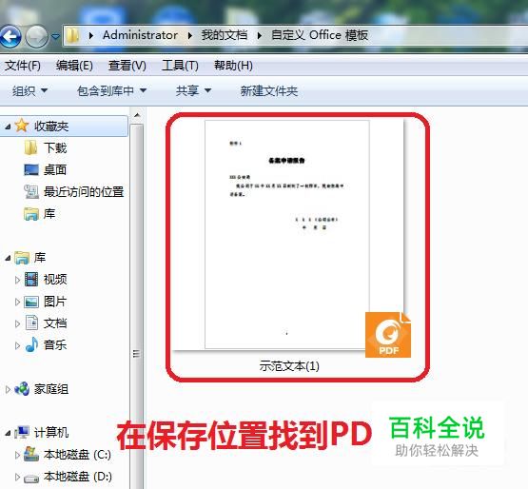Viewport: 528px width, 489px height.
Task: Open the 帮助(H) menu
Action: pos(233,66)
